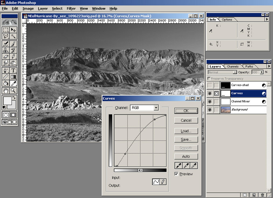Open the XY coordinates units popup

[x=211, y=44]
